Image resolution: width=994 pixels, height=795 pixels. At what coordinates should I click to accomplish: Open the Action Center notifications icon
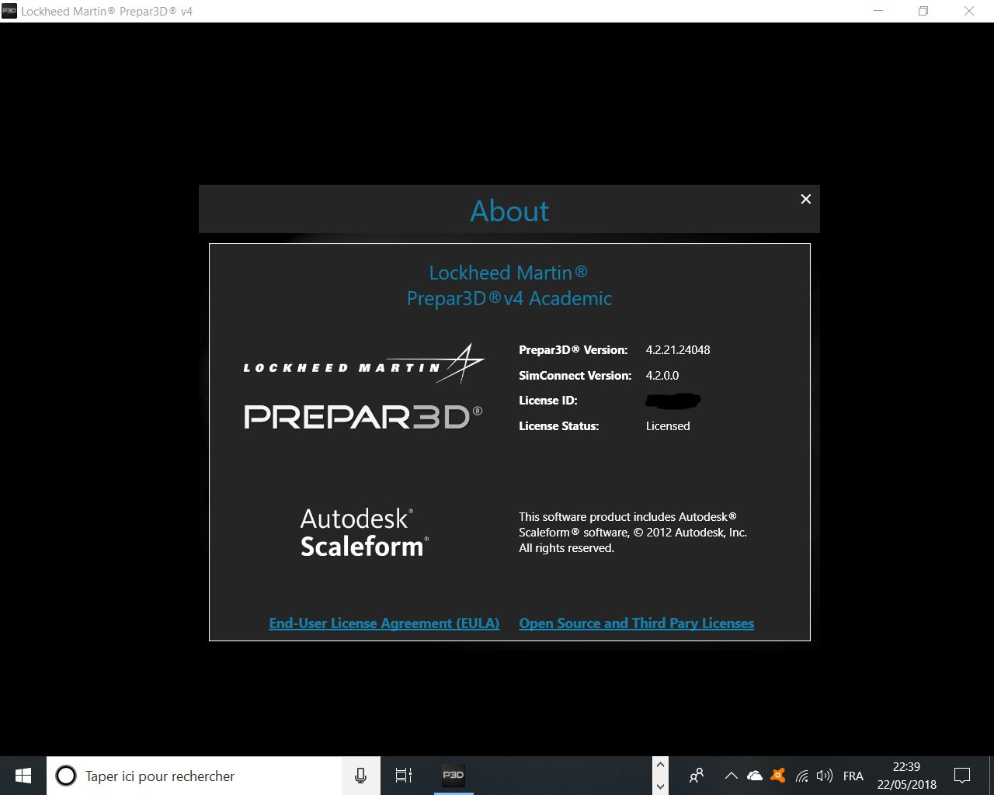[x=962, y=776]
